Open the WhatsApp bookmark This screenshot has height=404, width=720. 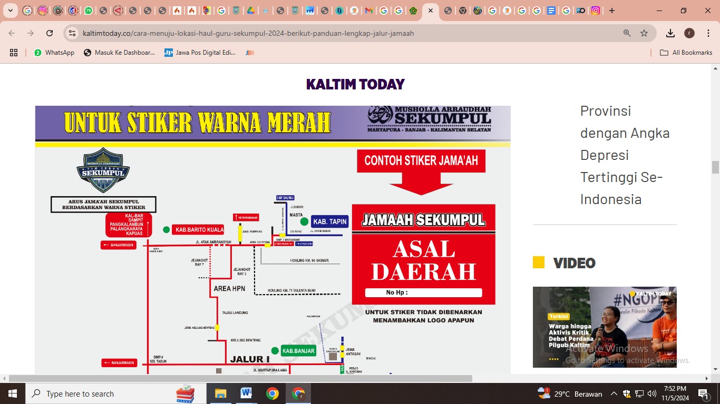click(54, 53)
